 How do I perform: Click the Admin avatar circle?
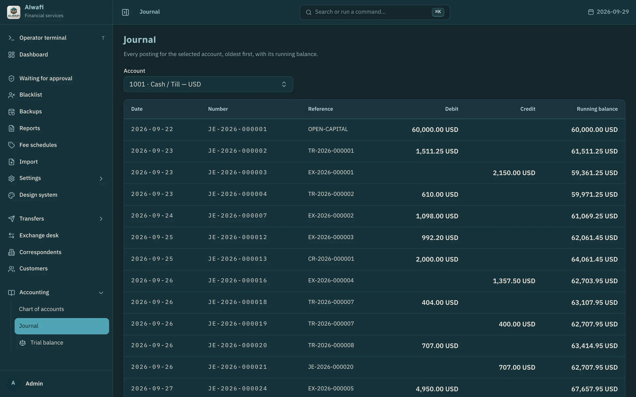[13, 383]
